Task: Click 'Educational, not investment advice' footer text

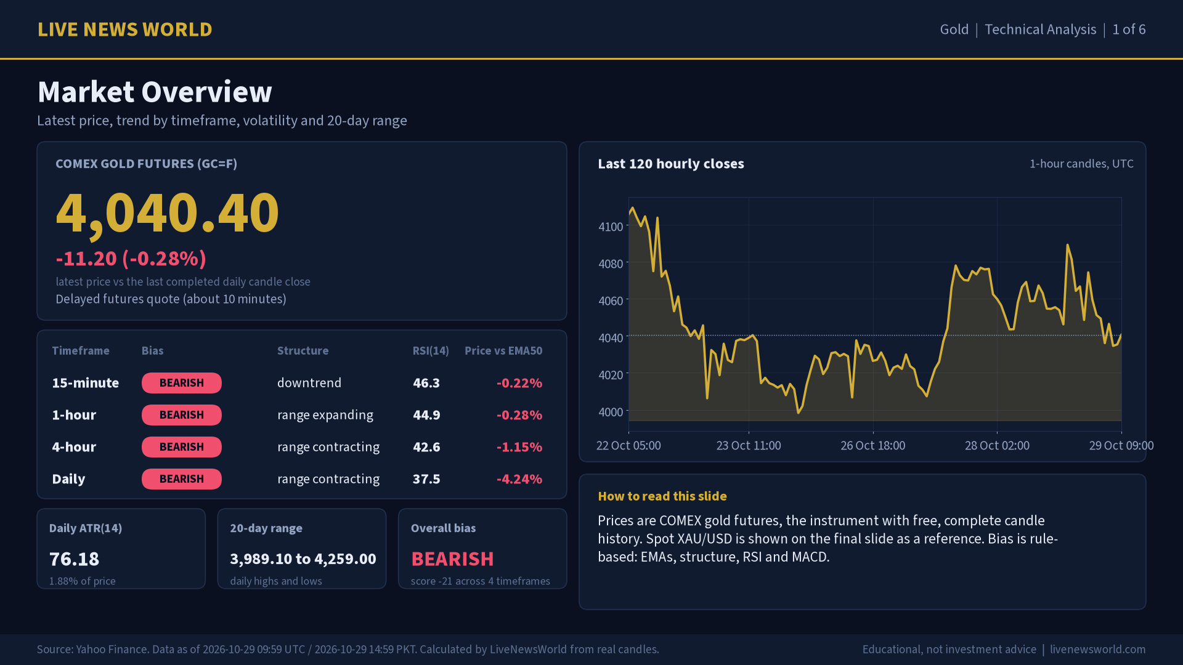Action: [949, 650]
